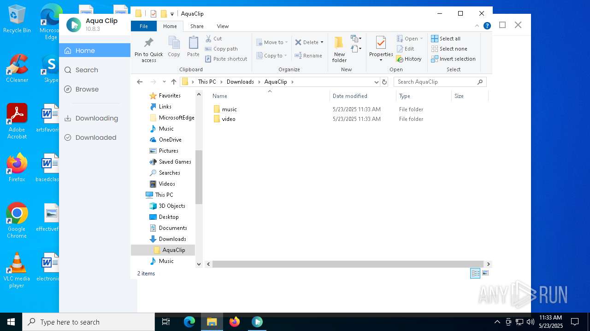The height and width of the screenshot is (331, 590).
Task: Select the Home ribbon tab
Action: click(170, 26)
